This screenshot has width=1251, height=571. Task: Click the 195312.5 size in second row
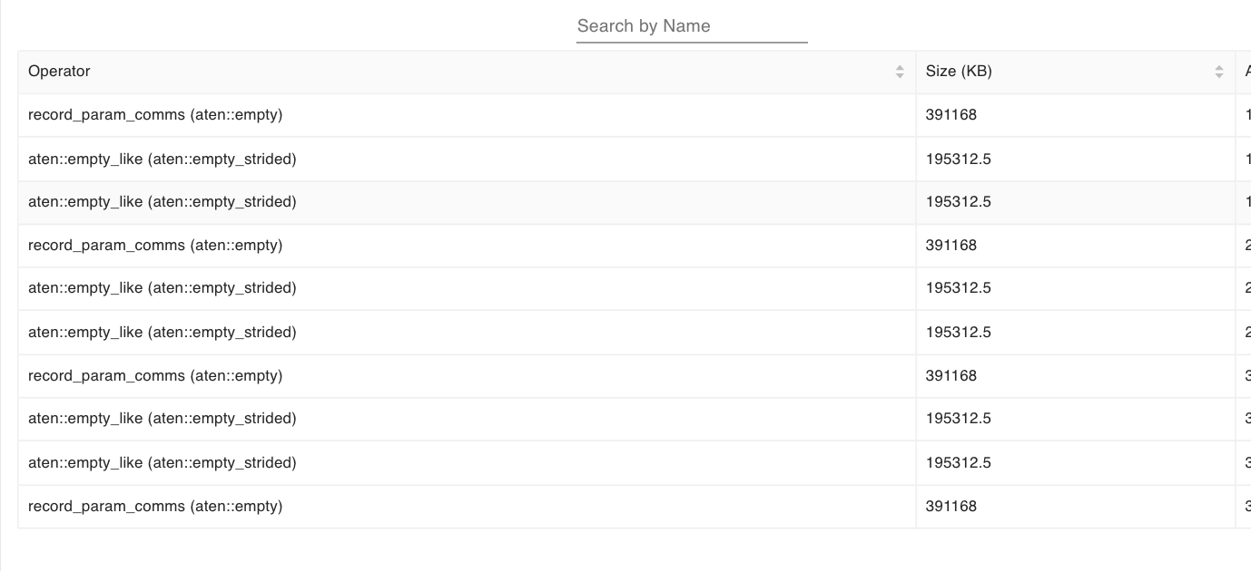click(959, 159)
